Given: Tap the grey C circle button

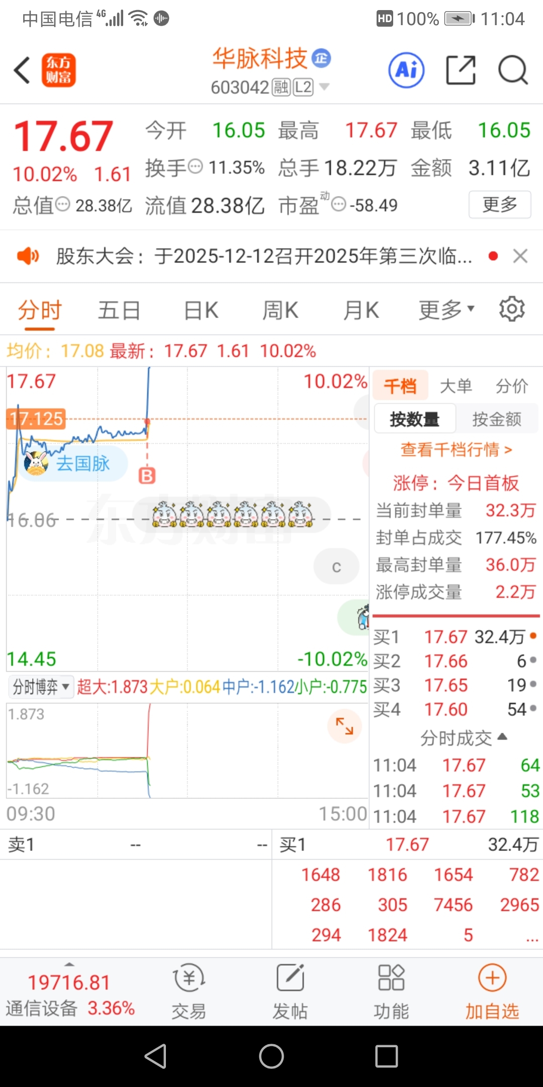Looking at the screenshot, I should tap(336, 567).
